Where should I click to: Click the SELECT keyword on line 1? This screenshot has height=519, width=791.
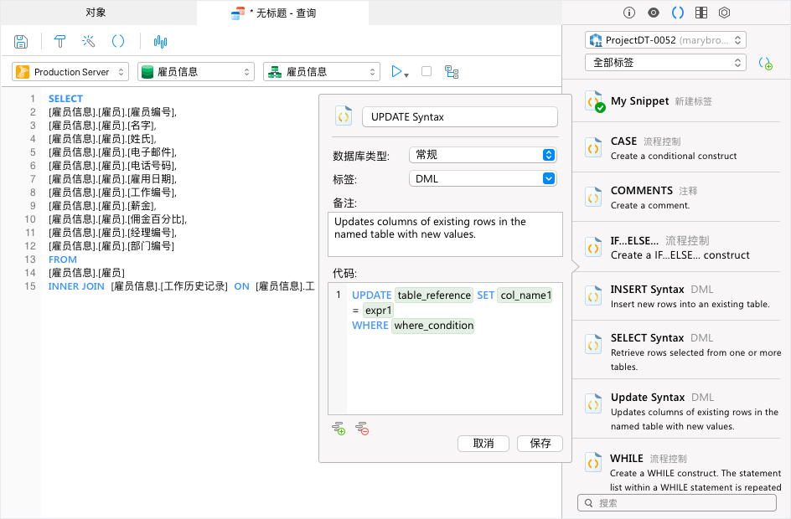65,99
